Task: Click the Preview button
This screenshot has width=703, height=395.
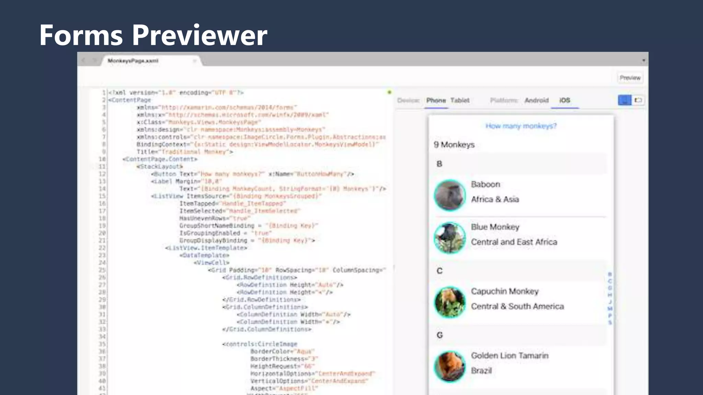Action: click(x=630, y=78)
